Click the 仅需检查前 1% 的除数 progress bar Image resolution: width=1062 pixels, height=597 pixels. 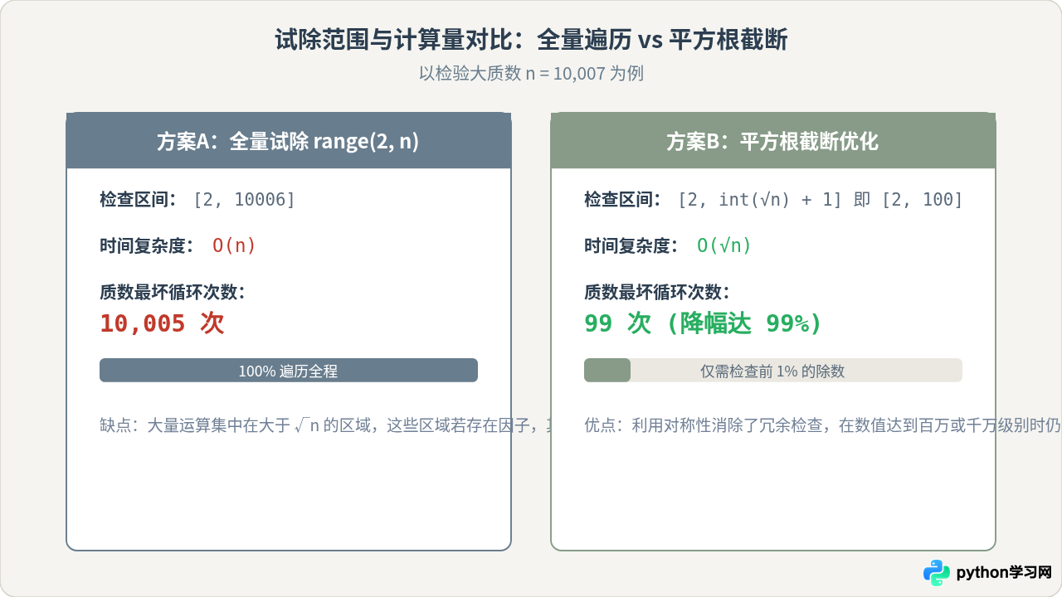pos(773,371)
